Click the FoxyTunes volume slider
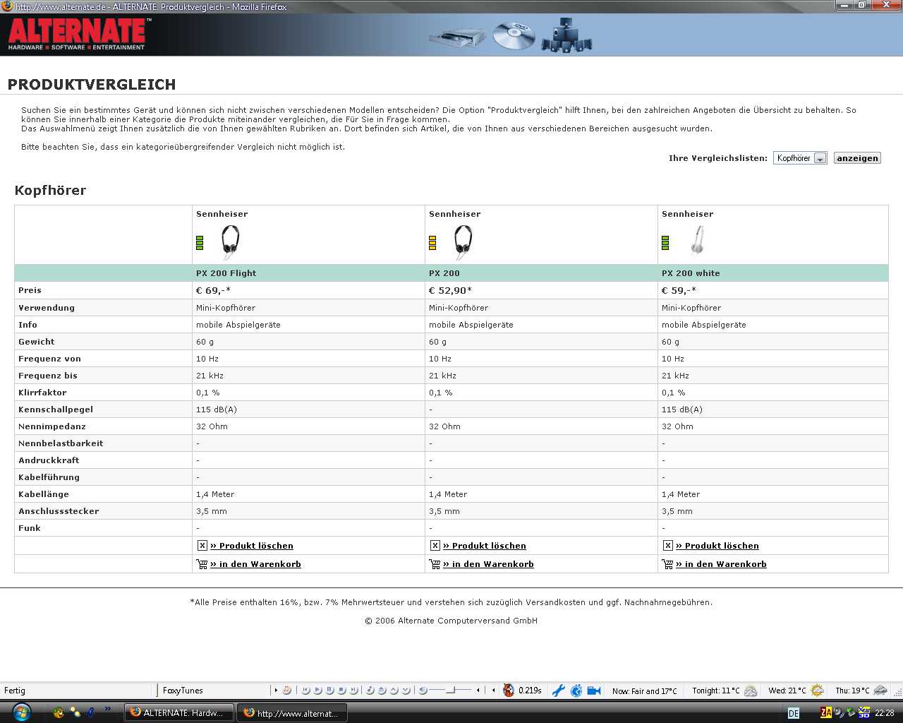 (x=450, y=691)
